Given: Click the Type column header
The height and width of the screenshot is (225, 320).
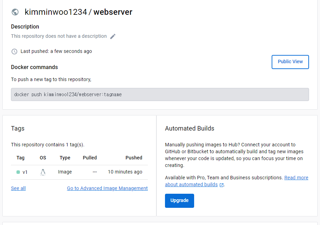Looking at the screenshot, I should pyautogui.click(x=65, y=158).
